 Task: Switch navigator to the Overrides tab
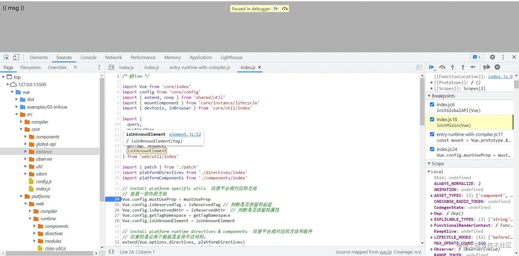[57, 67]
